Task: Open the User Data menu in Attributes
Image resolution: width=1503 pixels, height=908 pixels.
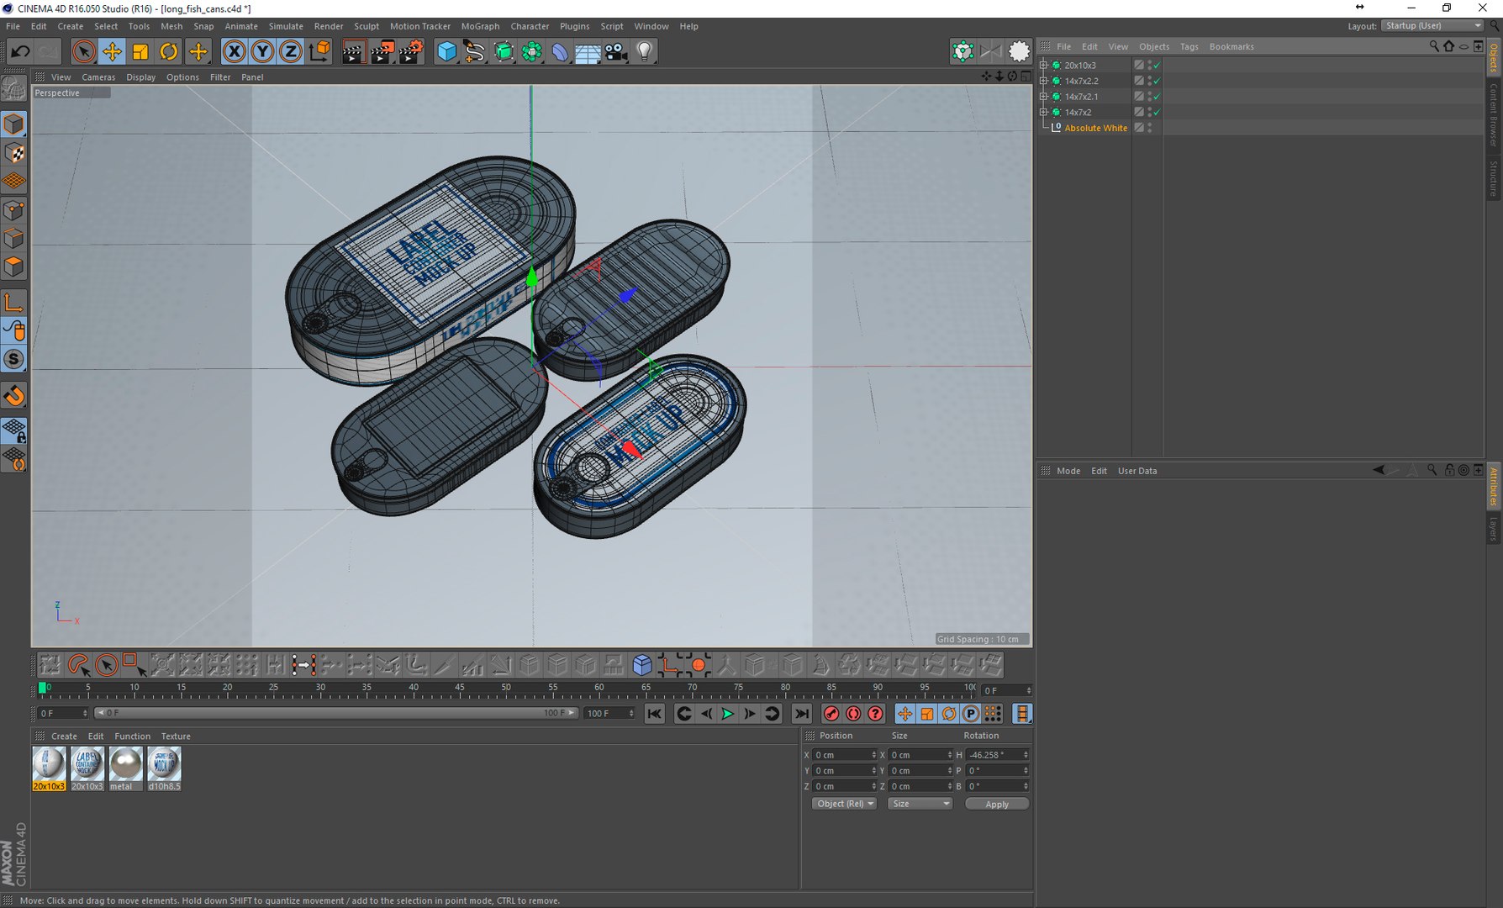Action: pyautogui.click(x=1136, y=471)
